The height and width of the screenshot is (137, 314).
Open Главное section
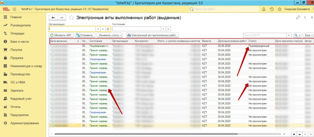[x=16, y=17]
